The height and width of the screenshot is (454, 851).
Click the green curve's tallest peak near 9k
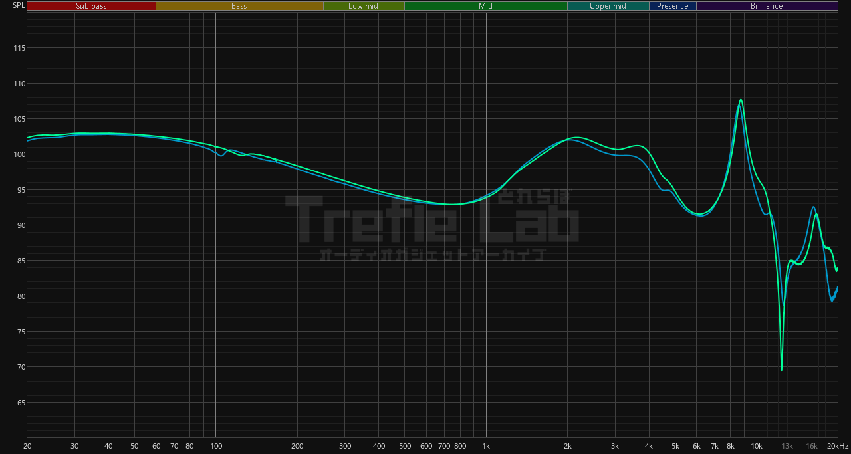(741, 100)
